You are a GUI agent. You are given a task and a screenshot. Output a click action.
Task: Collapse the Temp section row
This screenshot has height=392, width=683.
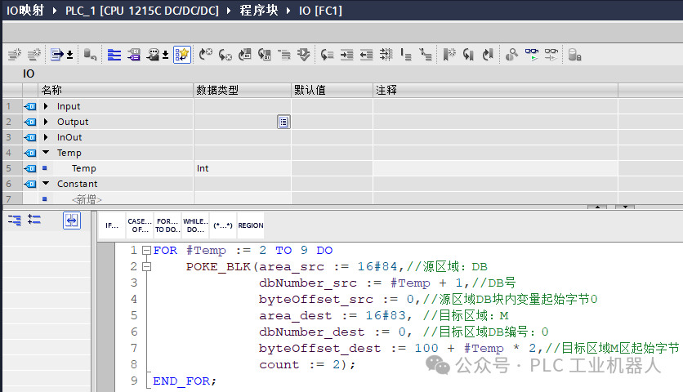[x=46, y=153]
